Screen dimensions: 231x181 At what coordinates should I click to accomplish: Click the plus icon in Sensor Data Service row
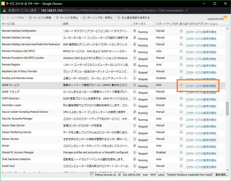pos(181,126)
